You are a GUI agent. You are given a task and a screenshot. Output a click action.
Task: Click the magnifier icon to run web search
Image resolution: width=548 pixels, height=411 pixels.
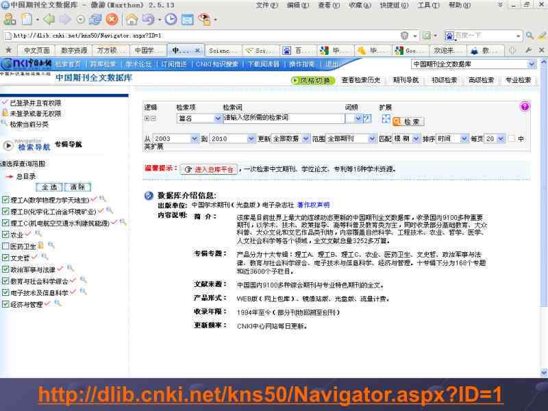[530, 36]
